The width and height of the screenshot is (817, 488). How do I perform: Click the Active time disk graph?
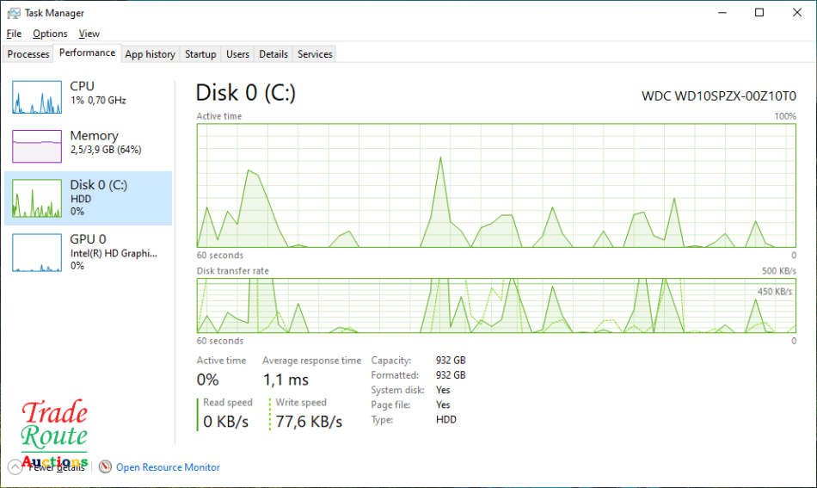496,185
